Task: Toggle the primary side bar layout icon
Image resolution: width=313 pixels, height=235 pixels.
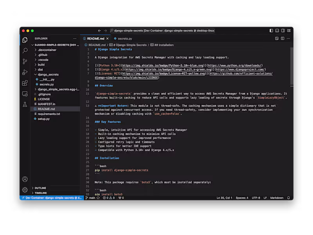Action: pos(271,31)
